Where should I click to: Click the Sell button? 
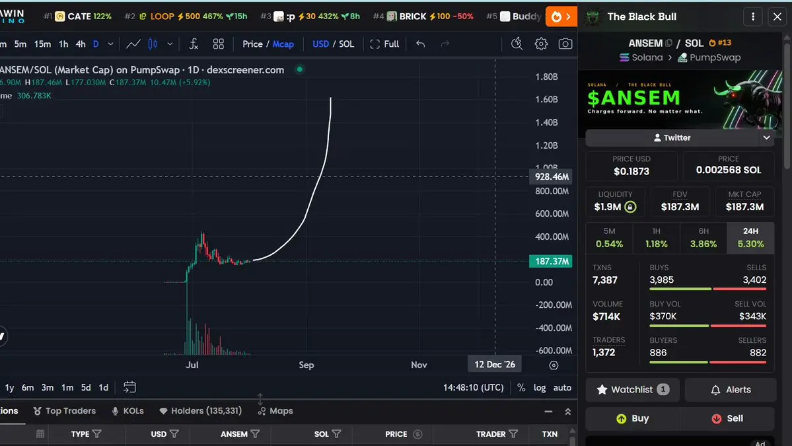point(727,418)
